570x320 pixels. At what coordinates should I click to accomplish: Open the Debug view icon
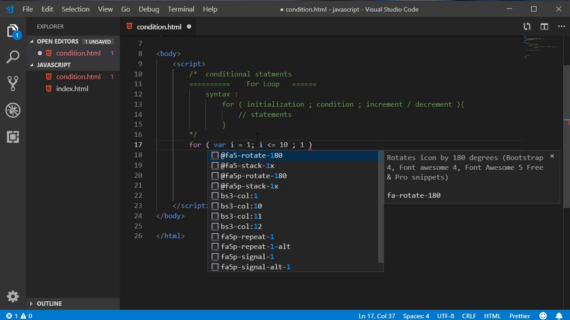pos(13,110)
